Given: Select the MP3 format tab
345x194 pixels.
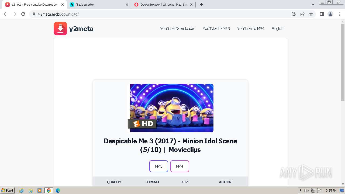Looking at the screenshot, I should [159, 166].
